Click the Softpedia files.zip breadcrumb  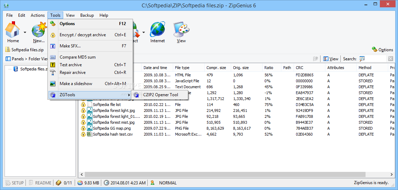[x=25, y=50]
